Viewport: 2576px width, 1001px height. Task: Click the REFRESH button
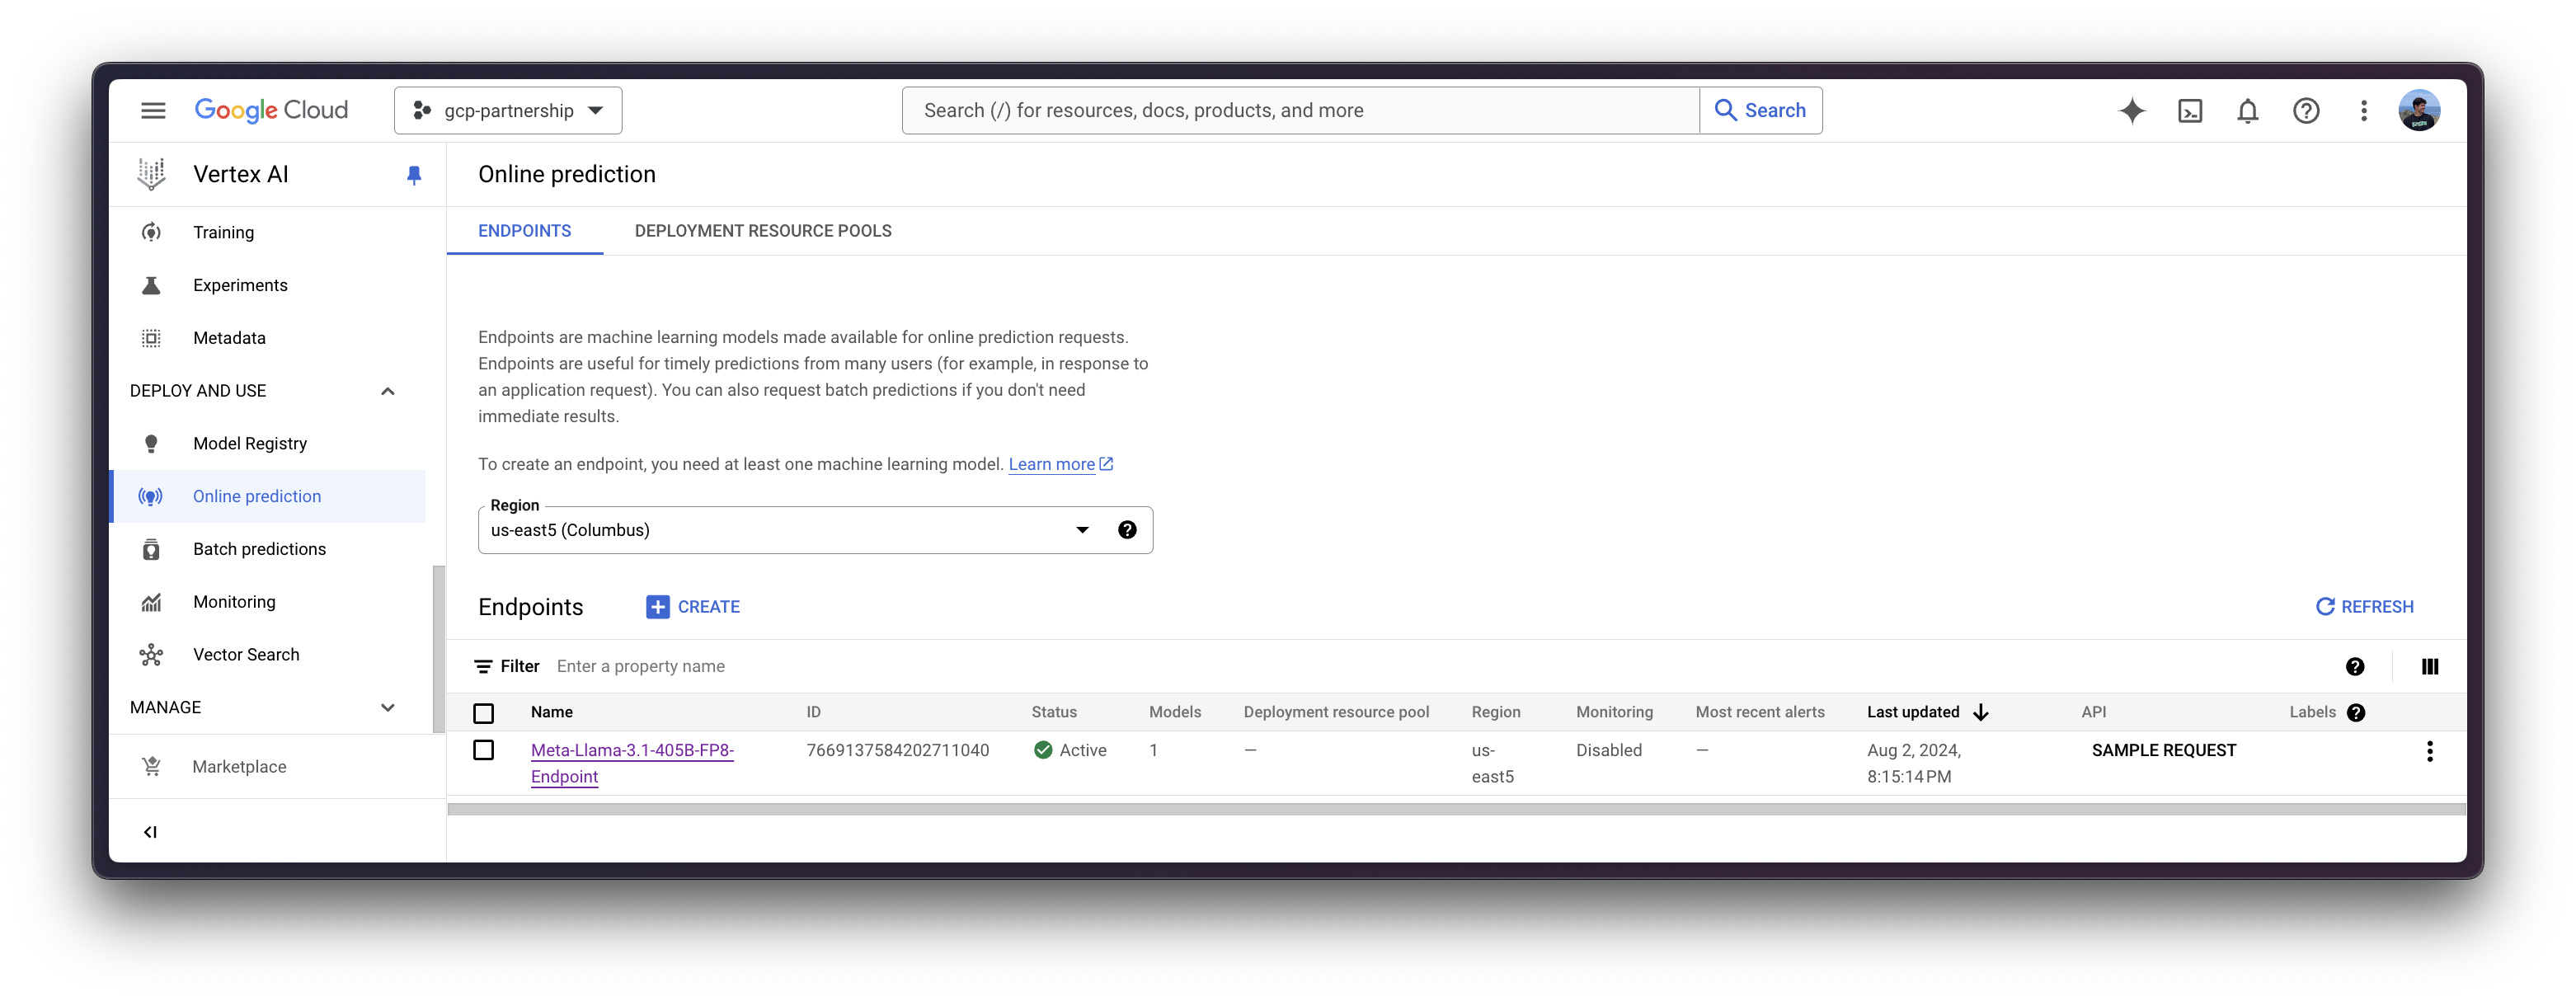2366,607
